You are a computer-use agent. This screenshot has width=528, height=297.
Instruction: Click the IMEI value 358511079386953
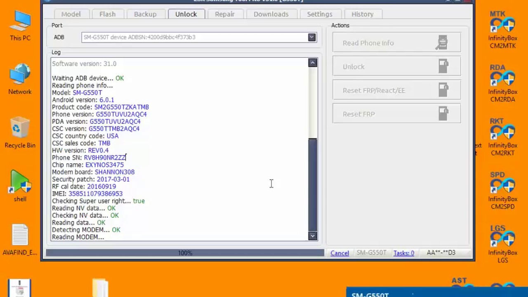tap(95, 193)
